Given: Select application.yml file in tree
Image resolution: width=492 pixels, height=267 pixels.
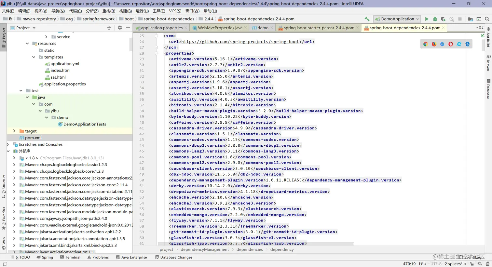Looking at the screenshot, I should tap(65, 64).
